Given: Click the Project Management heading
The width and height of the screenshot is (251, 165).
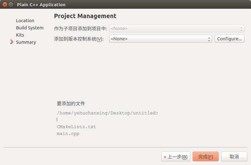Looking at the screenshot, I should coord(85,16).
